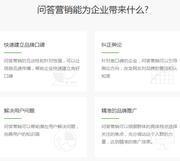Click paragraph starting 问答营销可以帮助潜在用户
The image size is (180, 161).
click(41, 130)
